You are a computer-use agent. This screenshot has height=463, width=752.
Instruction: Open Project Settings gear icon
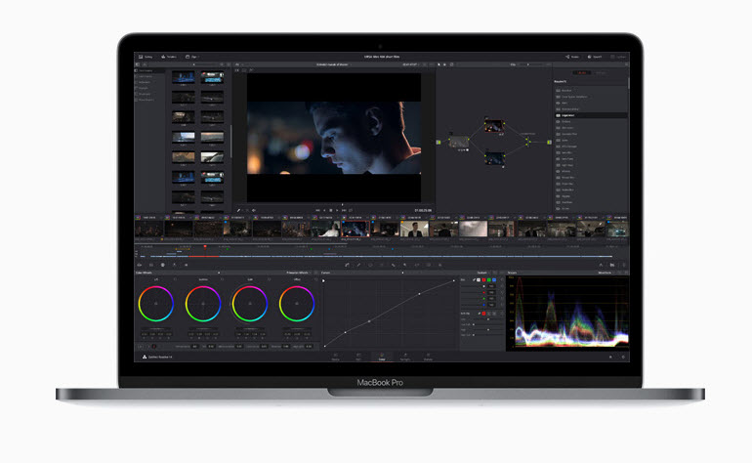(623, 357)
